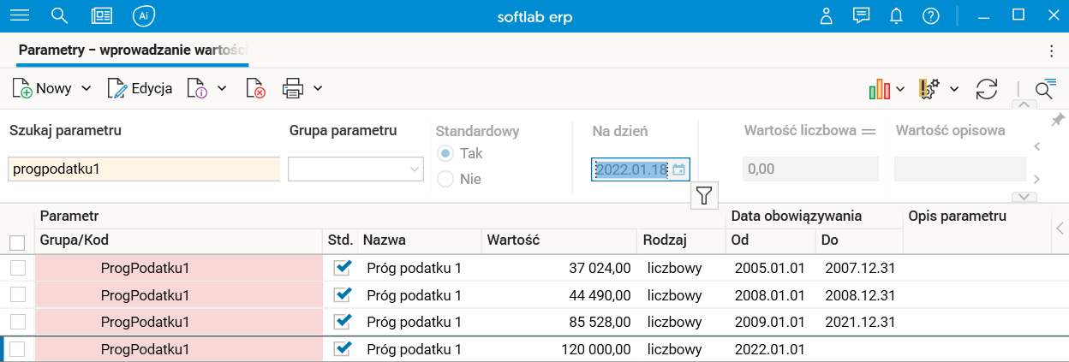Open the AI assistant icon

(x=143, y=15)
